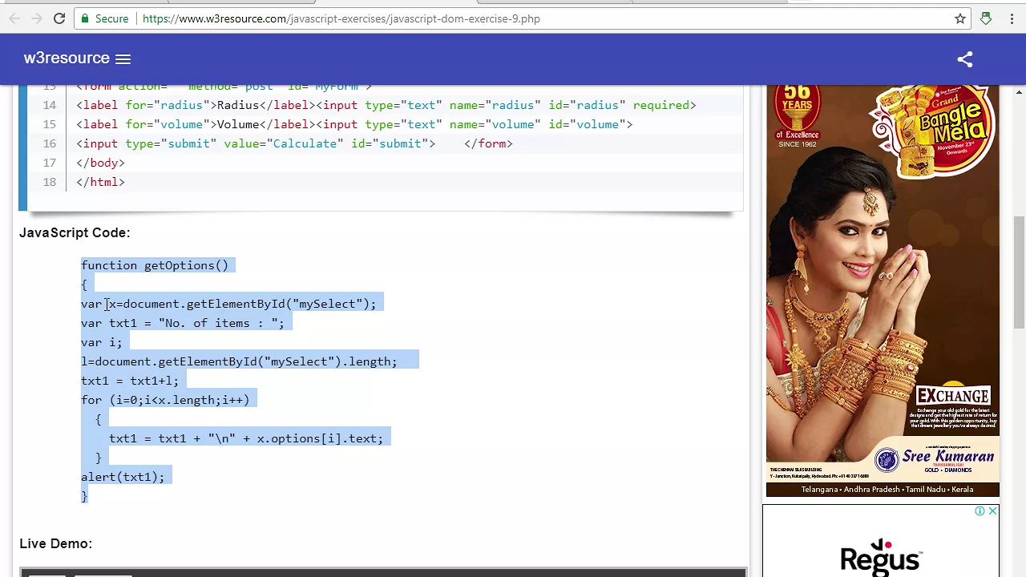Click the '</html>' line 18

(100, 182)
